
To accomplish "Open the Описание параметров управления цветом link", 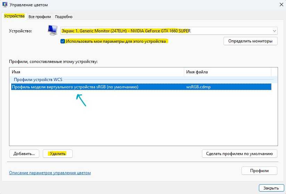I will coord(50,173).
